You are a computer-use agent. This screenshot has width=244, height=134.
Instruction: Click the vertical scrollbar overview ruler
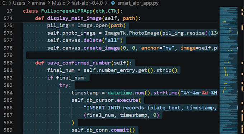tap(242, 71)
